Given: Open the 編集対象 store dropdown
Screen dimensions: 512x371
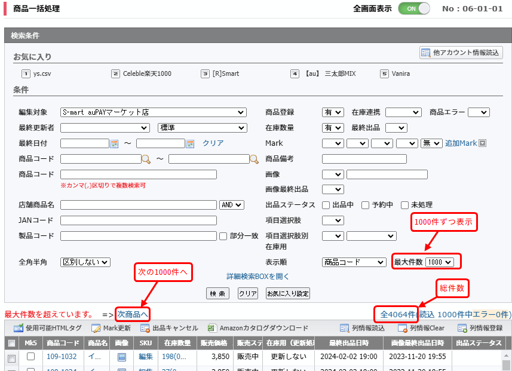Looking at the screenshot, I should [154, 112].
